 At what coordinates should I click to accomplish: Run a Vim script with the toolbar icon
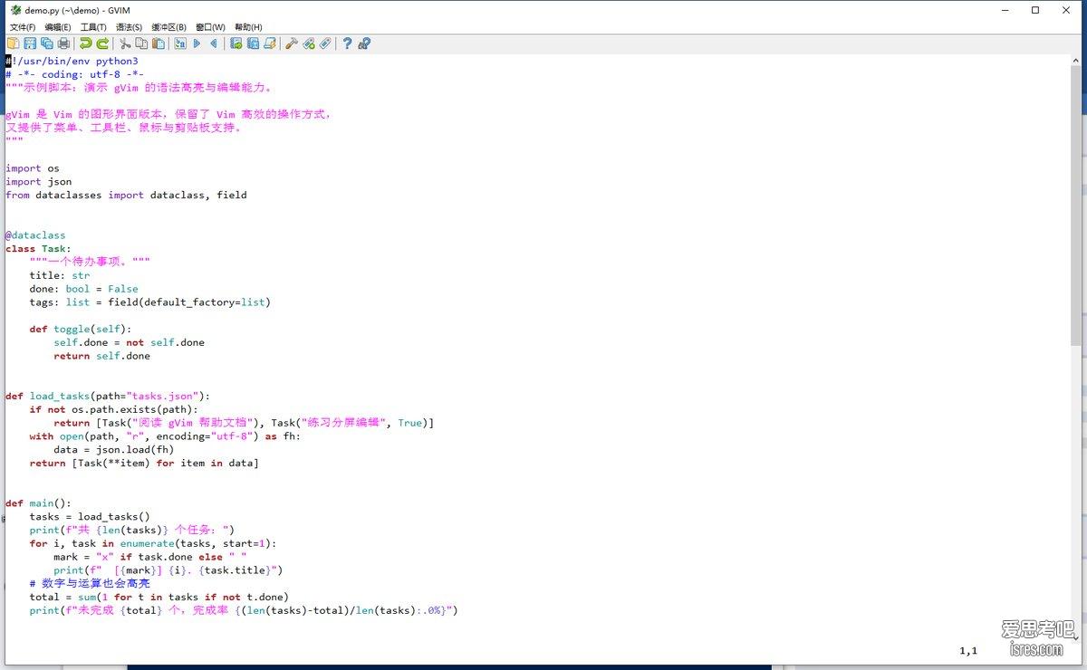(x=270, y=43)
